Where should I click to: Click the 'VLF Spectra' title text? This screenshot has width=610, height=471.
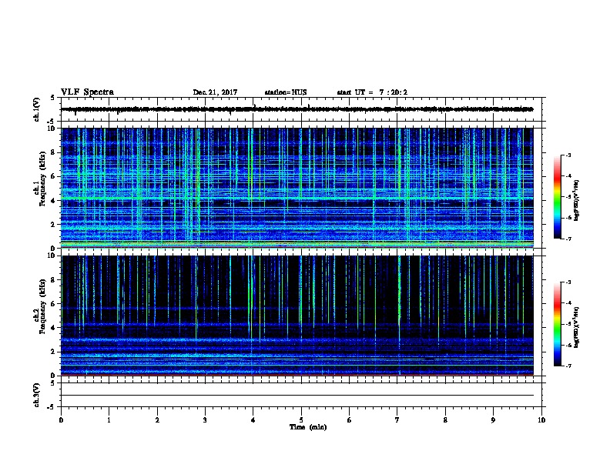pos(87,92)
